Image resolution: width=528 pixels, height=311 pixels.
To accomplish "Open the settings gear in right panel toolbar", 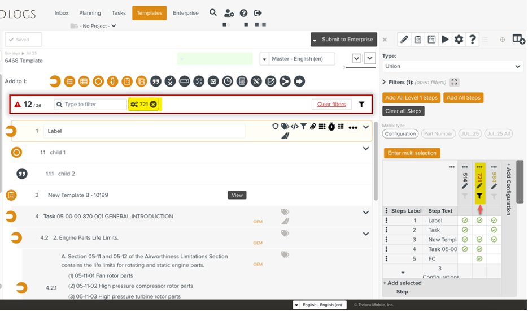I will coord(459,39).
